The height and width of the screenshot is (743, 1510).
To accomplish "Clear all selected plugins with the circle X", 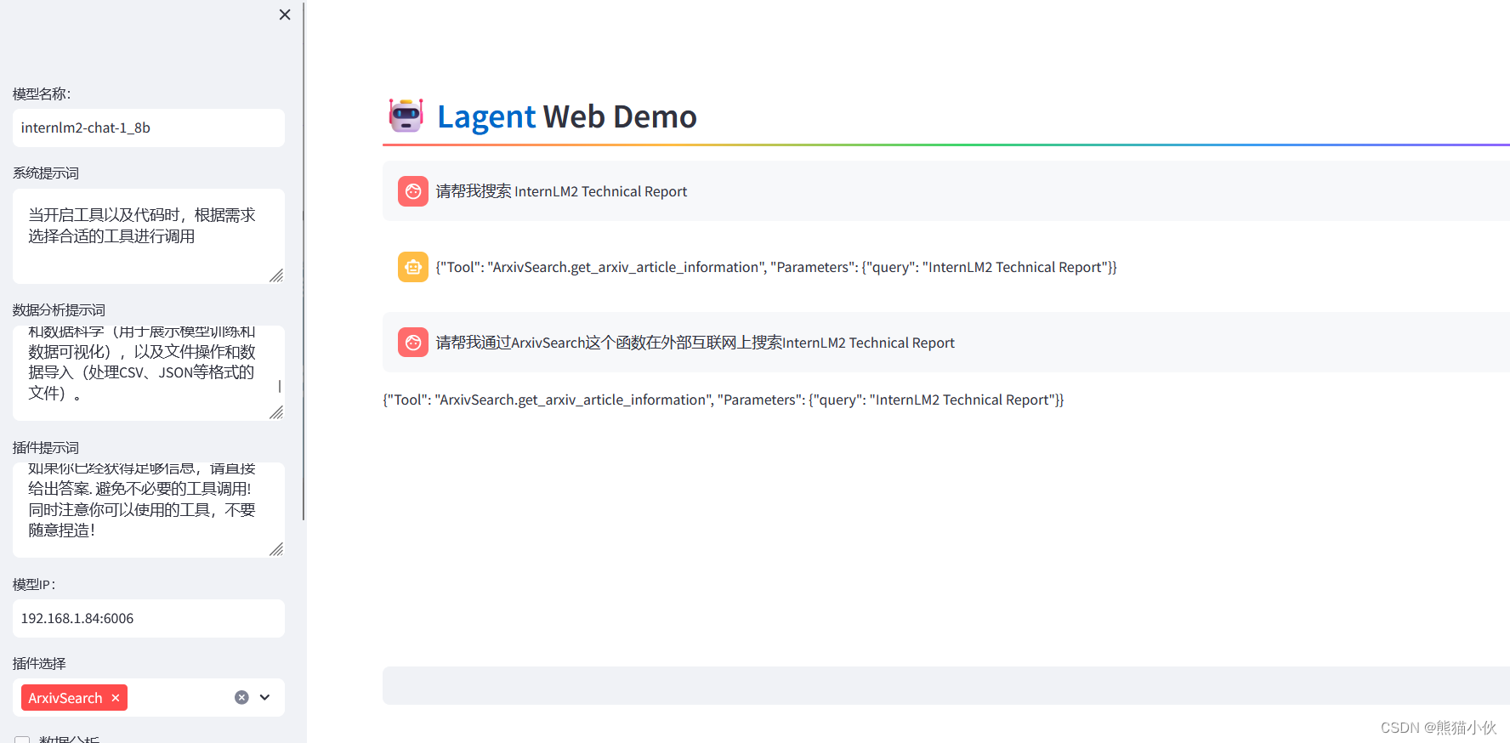I will [241, 697].
